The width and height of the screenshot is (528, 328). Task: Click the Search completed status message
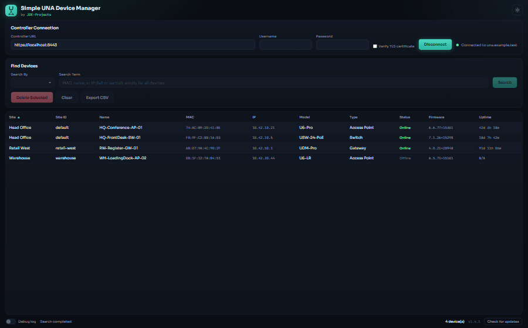click(x=56, y=322)
